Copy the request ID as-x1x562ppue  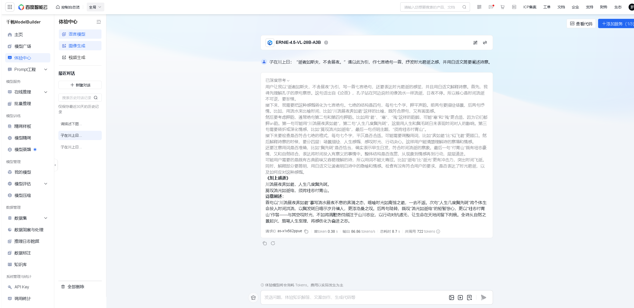click(x=306, y=231)
